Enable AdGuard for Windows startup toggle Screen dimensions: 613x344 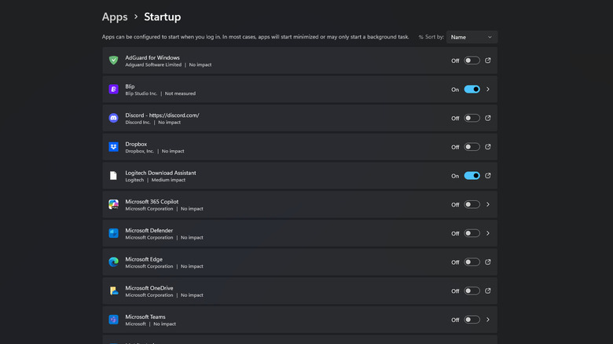coord(472,60)
